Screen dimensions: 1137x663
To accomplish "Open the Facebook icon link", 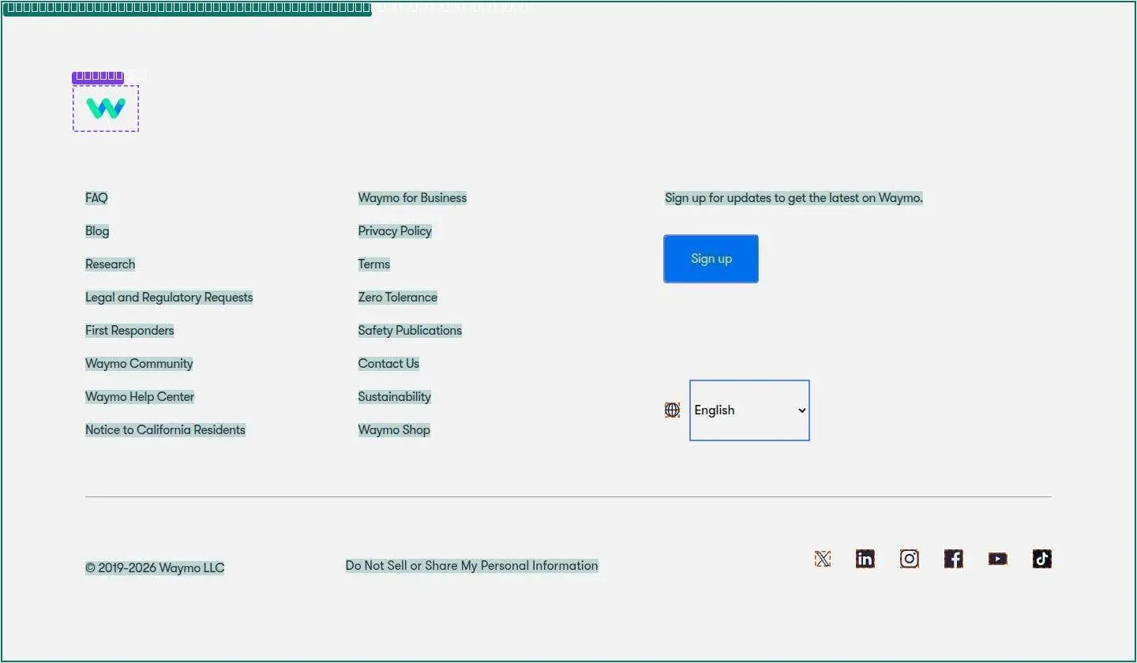I will pyautogui.click(x=954, y=559).
